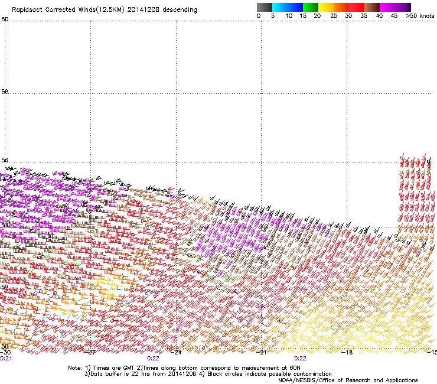The width and height of the screenshot is (437, 384).
Task: Pick the brown 35-40 knots legend swatch
Action: pyautogui.click(x=372, y=7)
